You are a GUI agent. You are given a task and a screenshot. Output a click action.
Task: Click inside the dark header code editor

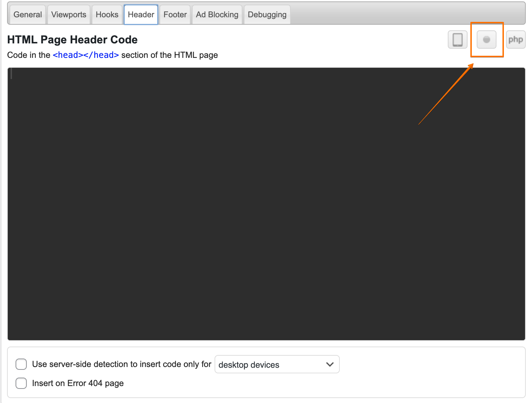[266, 204]
